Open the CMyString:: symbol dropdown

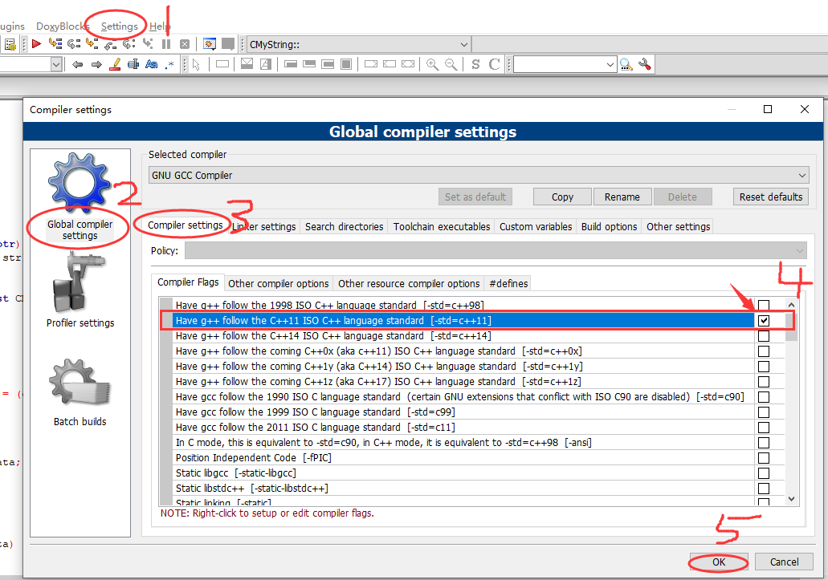tap(463, 43)
